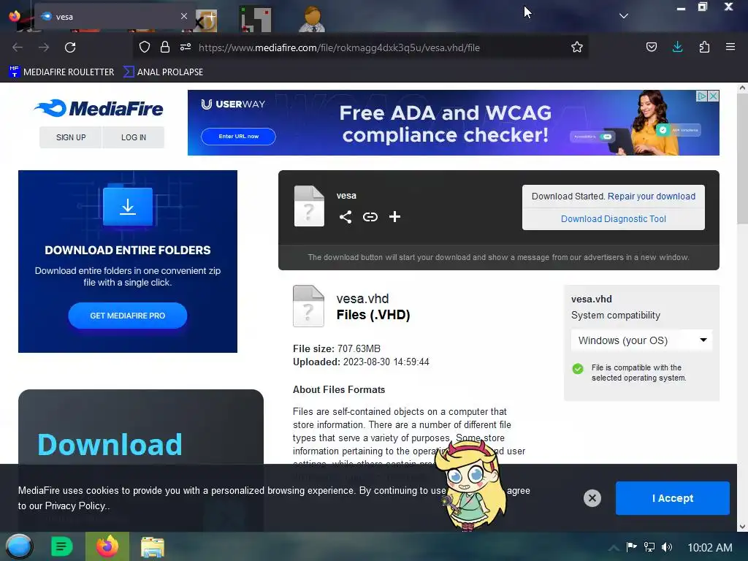Close the vesa browser tab

point(183,16)
